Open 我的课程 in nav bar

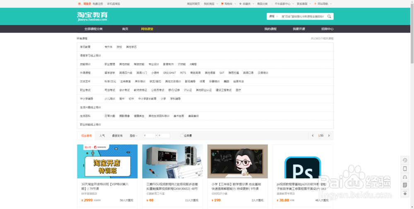point(270,29)
